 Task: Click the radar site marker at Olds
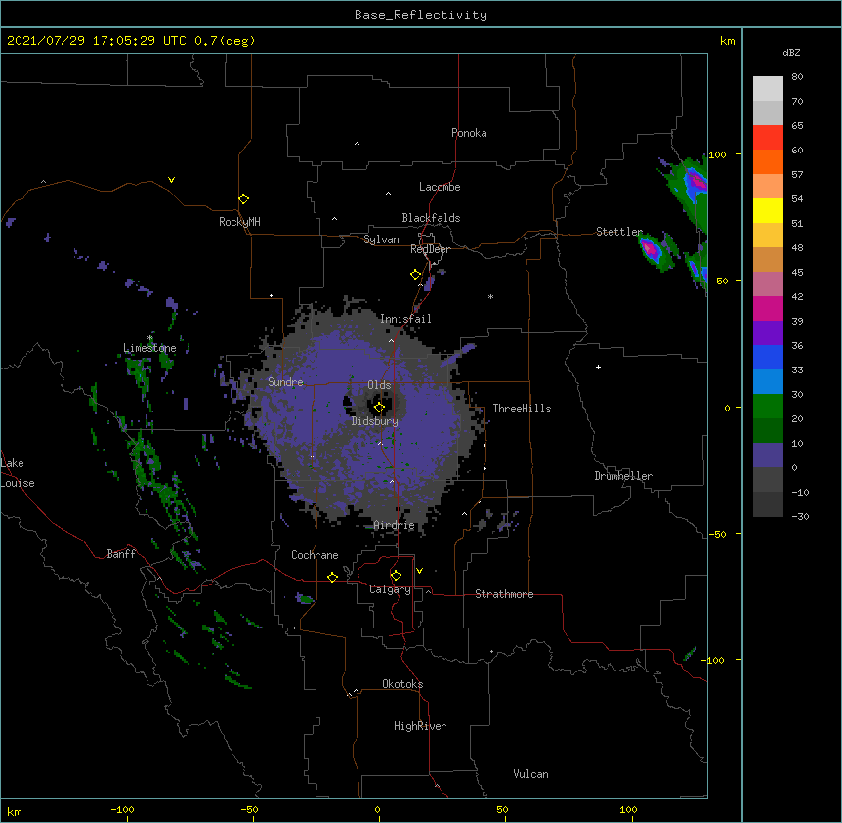(379, 408)
